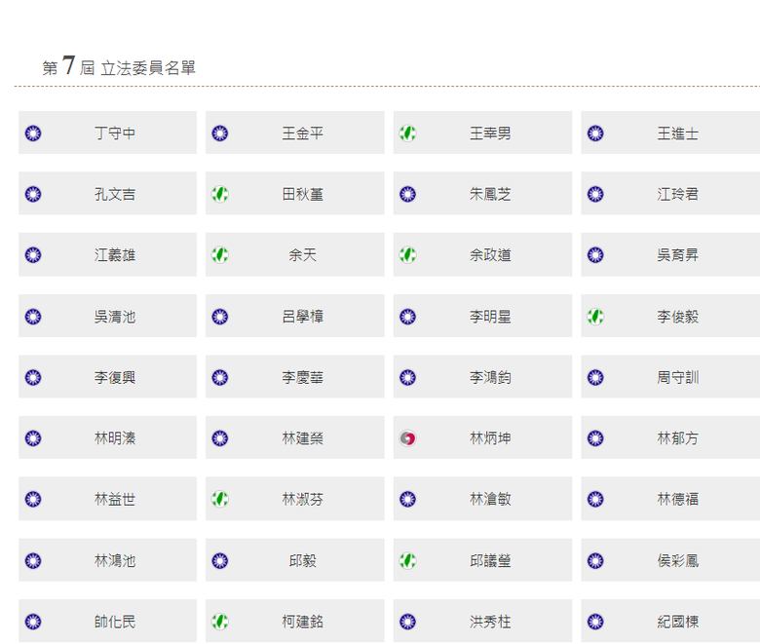The height and width of the screenshot is (644, 760).
Task: Click the name 李鴻鈞
Action: click(x=490, y=377)
